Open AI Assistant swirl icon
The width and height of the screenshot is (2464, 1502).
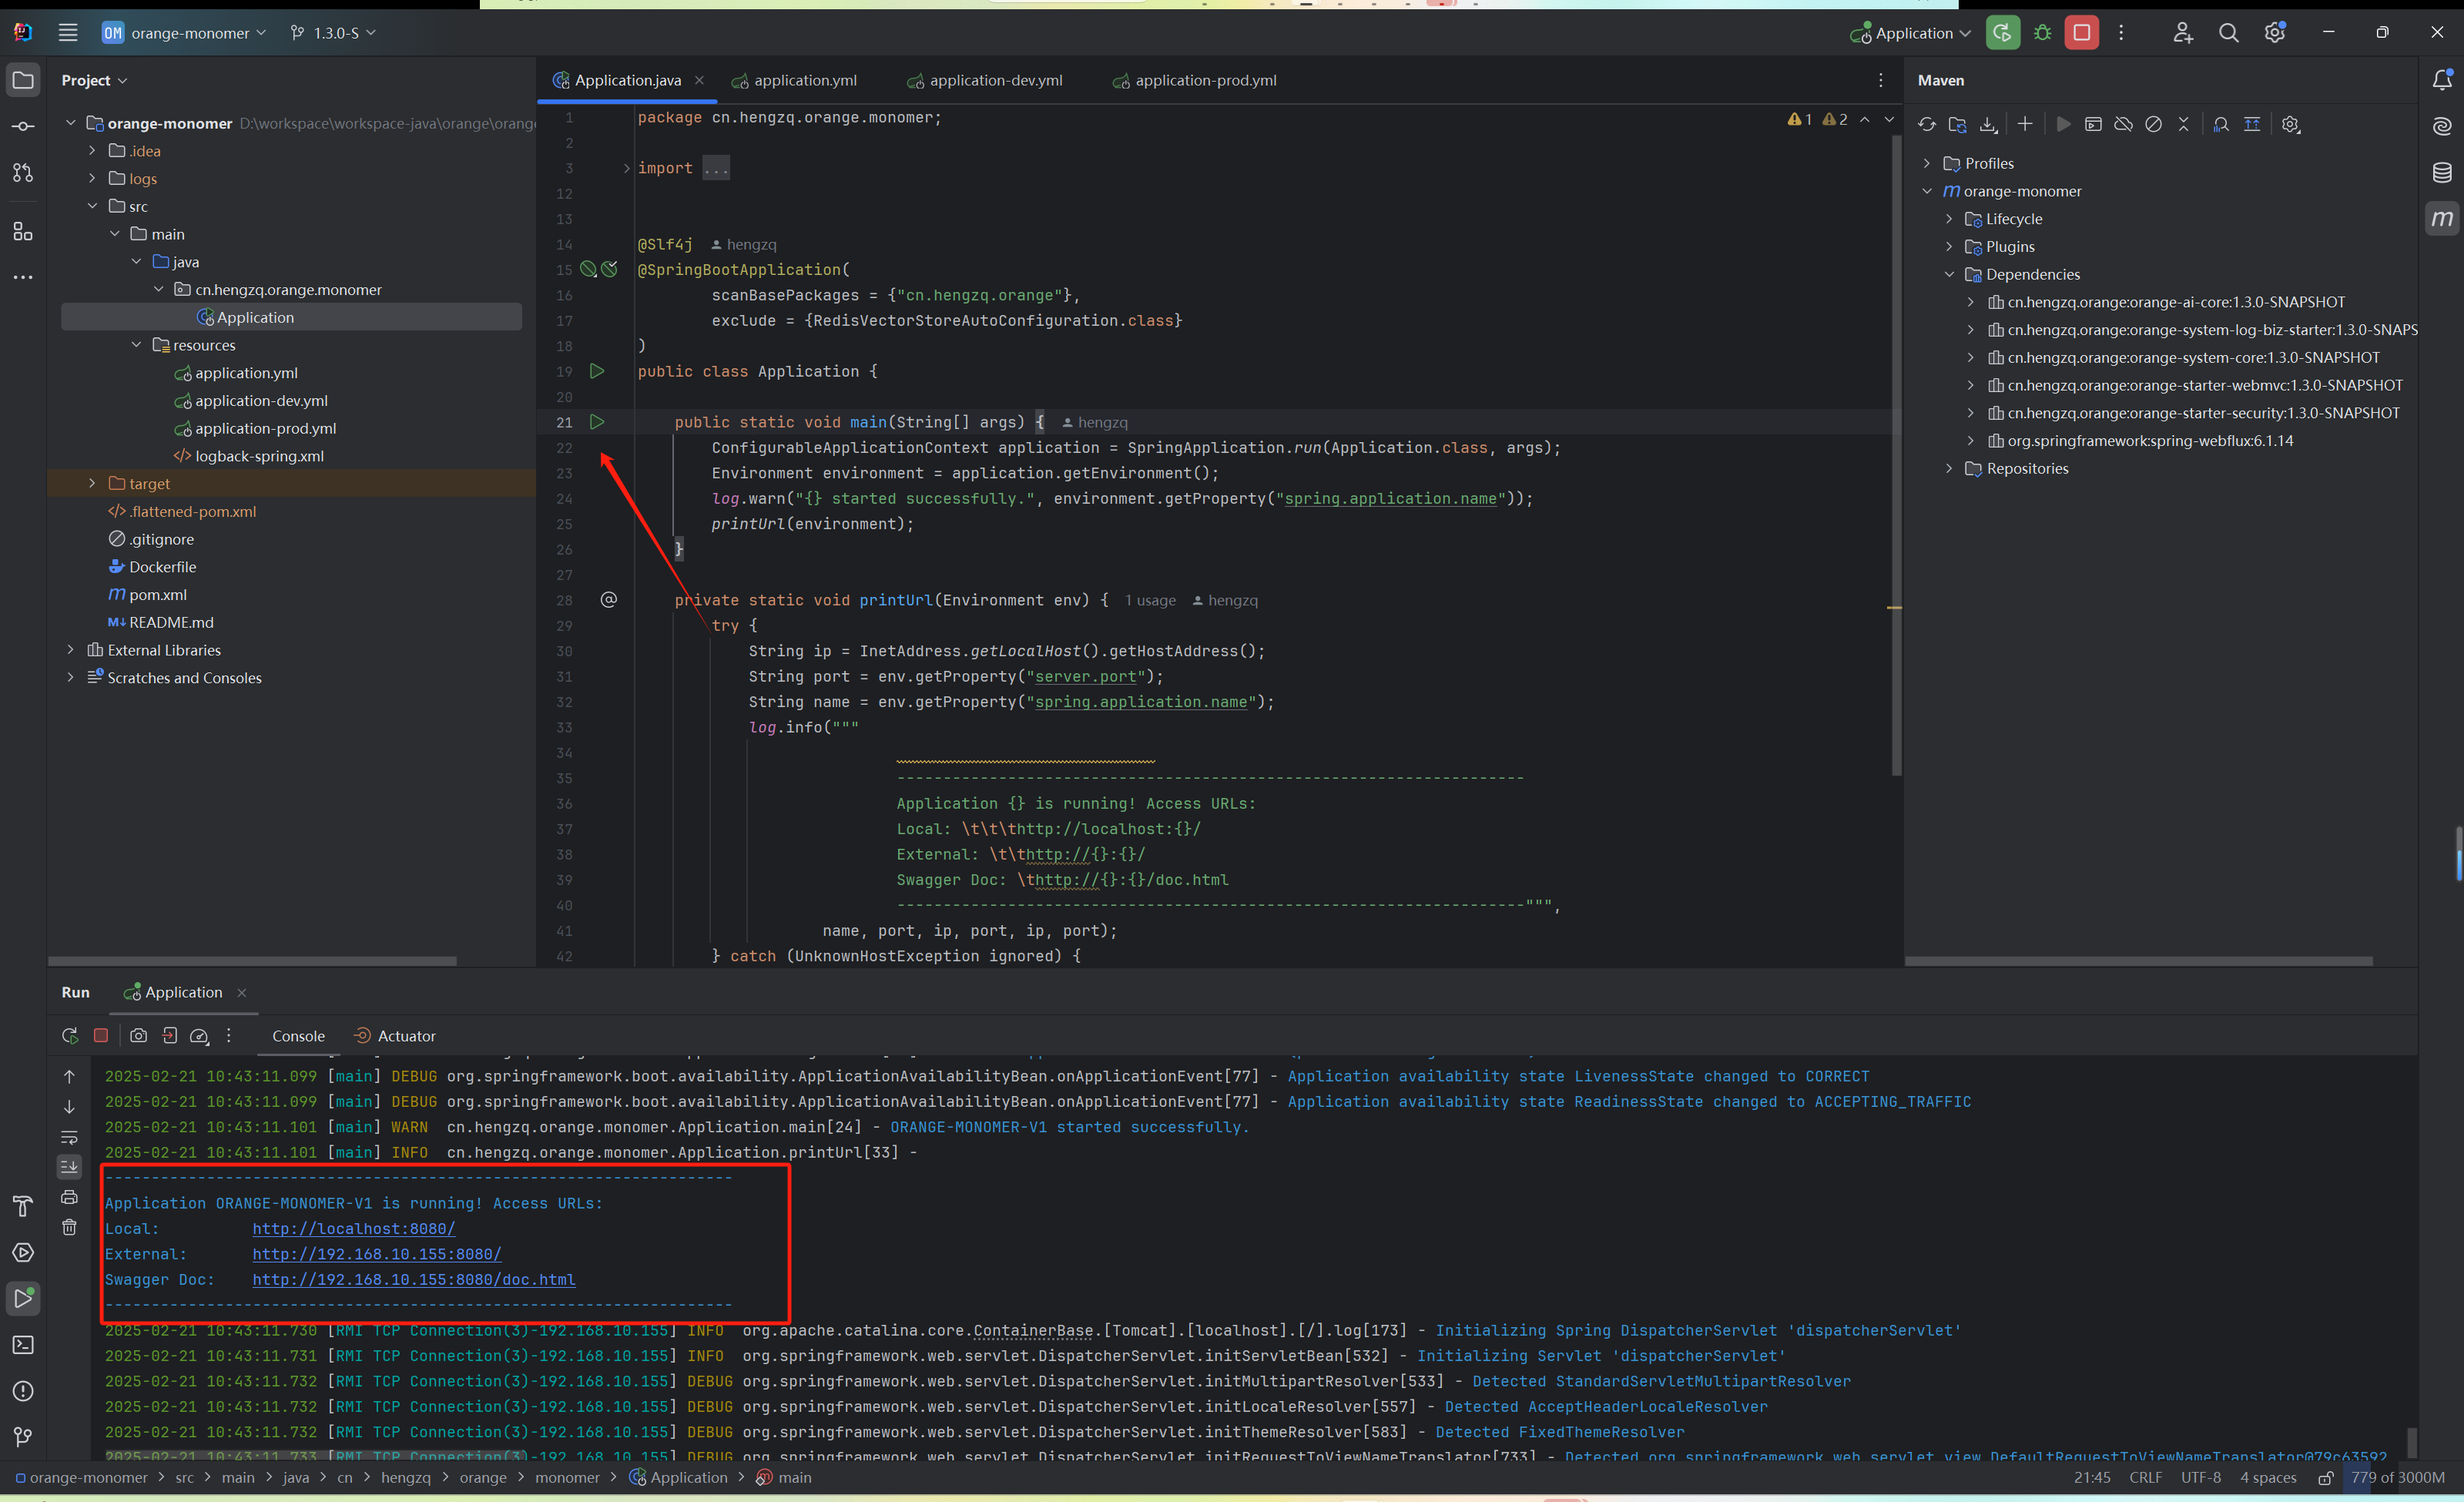click(x=2442, y=126)
